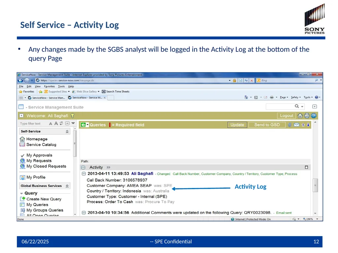Viewport: 338px width, 253px height.
Task: Open Create New Query link
Action: (x=44, y=199)
